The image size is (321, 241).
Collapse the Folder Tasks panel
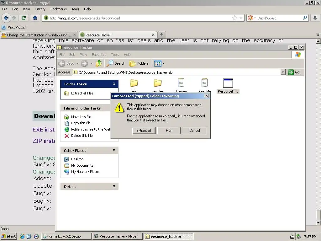[114, 84]
